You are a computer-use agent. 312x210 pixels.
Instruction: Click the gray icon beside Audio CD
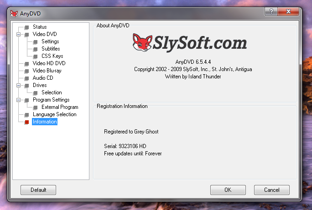point(26,78)
